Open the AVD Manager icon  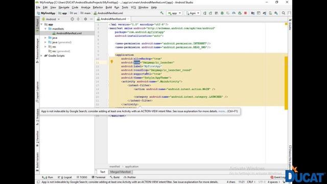tap(270, 13)
